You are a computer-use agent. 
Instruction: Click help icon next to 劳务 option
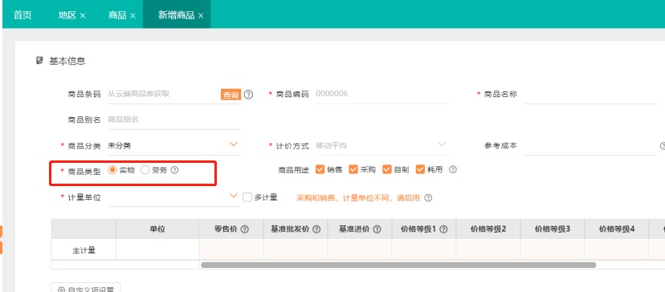tap(174, 170)
